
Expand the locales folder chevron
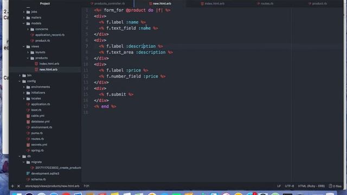point(24,99)
